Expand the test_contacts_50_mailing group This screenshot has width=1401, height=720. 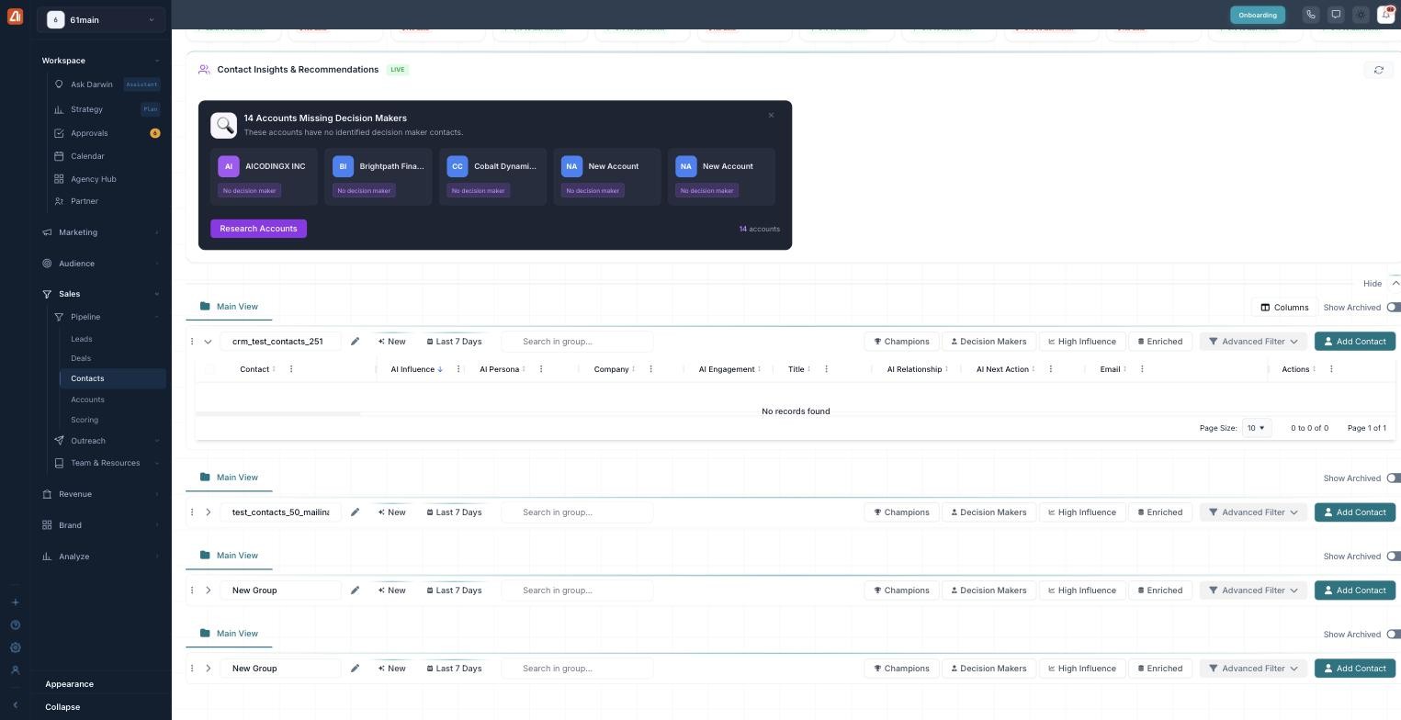(x=208, y=512)
